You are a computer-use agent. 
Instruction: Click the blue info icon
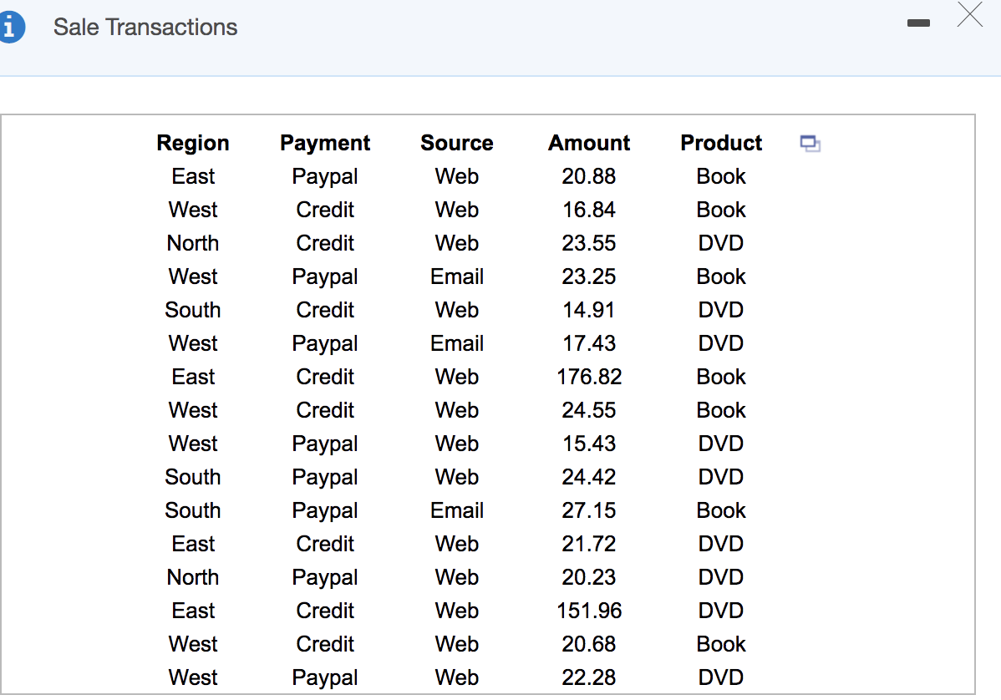coord(11,28)
